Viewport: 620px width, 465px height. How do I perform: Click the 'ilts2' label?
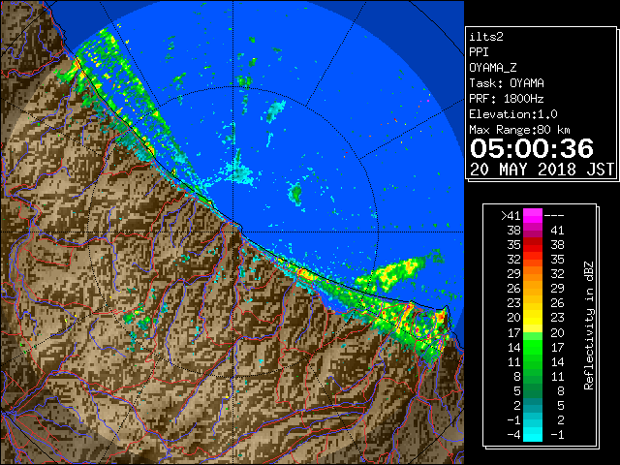tap(486, 37)
